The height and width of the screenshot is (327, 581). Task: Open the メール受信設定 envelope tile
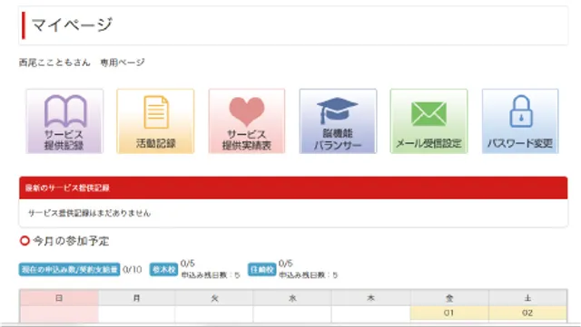pyautogui.click(x=428, y=121)
